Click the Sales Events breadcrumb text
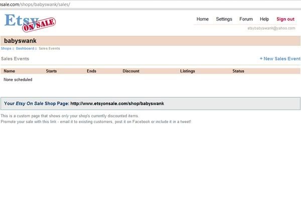This screenshot has width=301, height=200. 49,48
